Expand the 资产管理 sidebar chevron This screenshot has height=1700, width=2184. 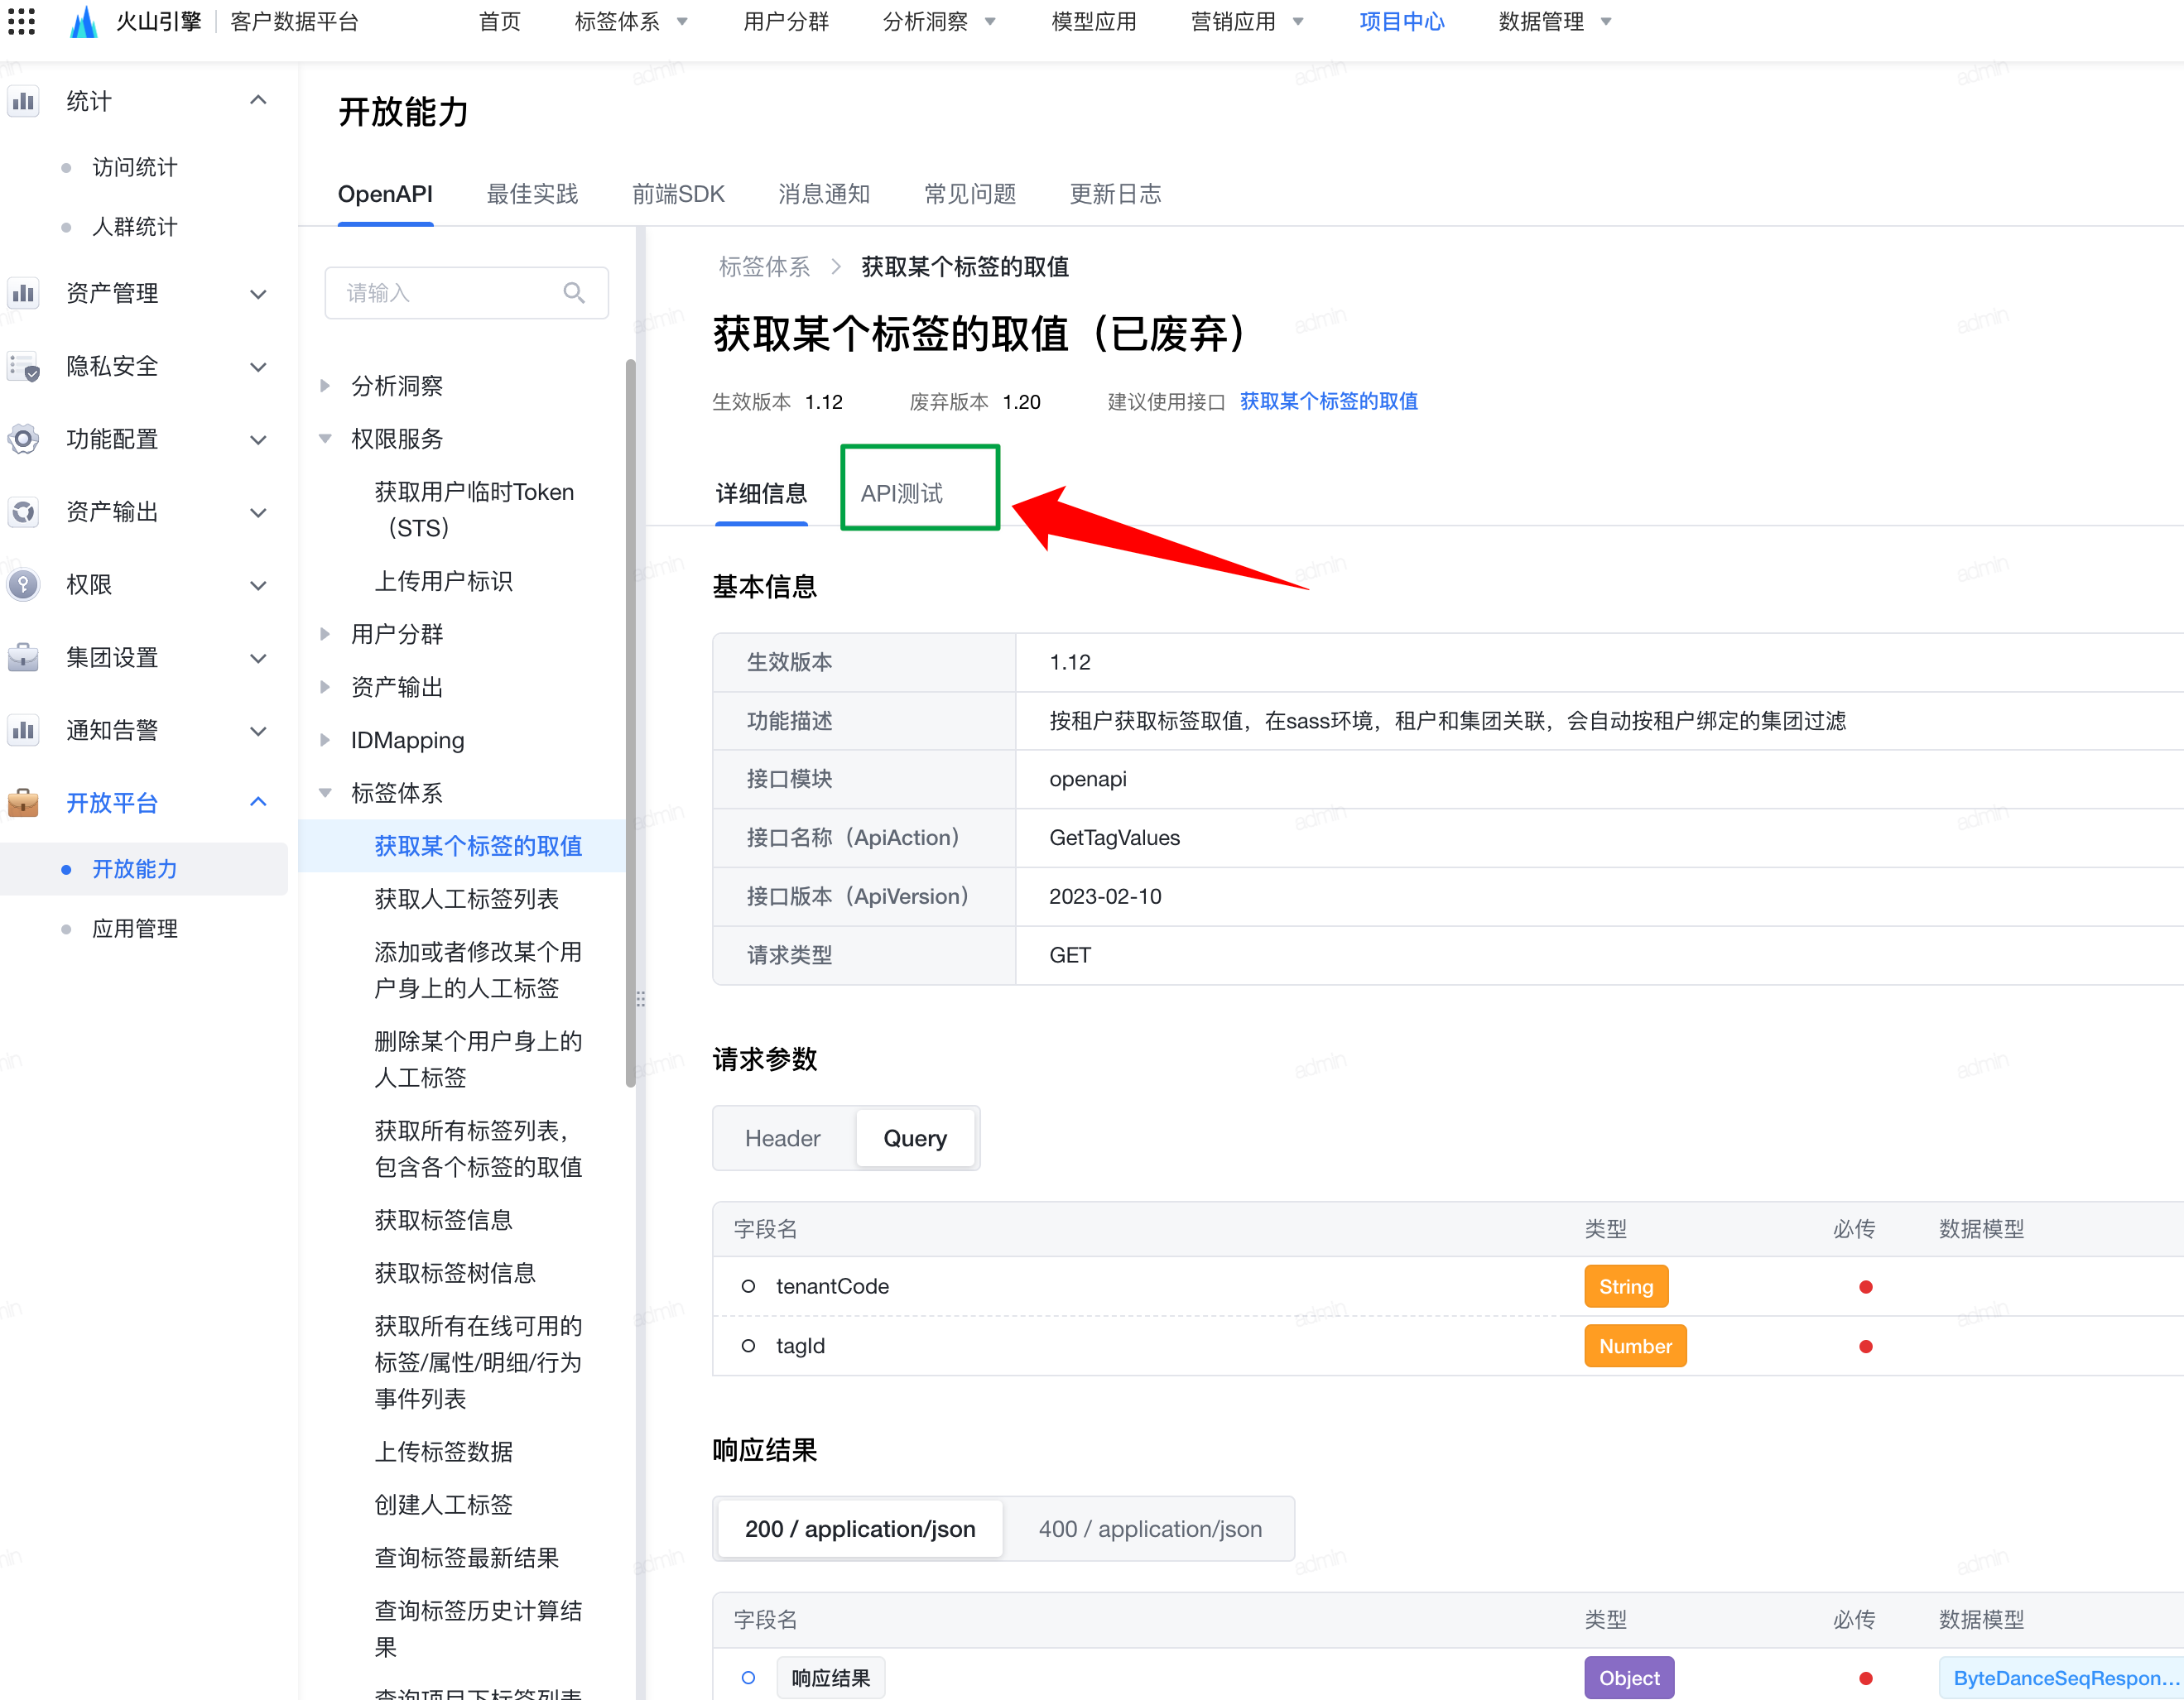(x=258, y=294)
